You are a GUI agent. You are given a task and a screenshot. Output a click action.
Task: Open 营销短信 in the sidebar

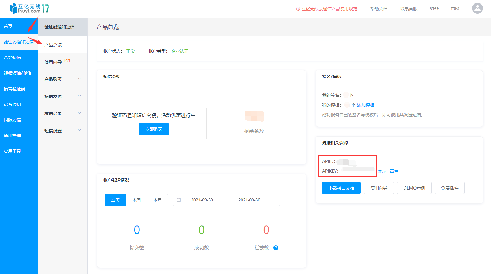pyautogui.click(x=19, y=58)
